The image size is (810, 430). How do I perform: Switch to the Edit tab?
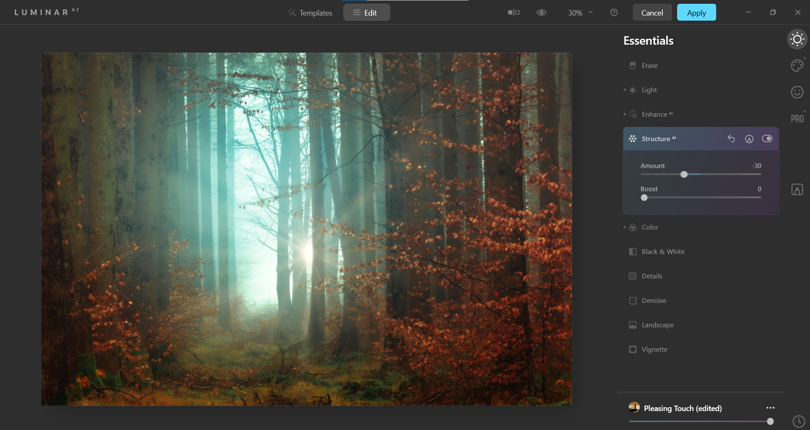pyautogui.click(x=366, y=13)
